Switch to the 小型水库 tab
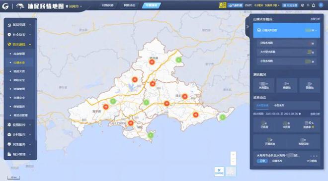The width and height of the screenshot is (328, 181). tap(279, 106)
